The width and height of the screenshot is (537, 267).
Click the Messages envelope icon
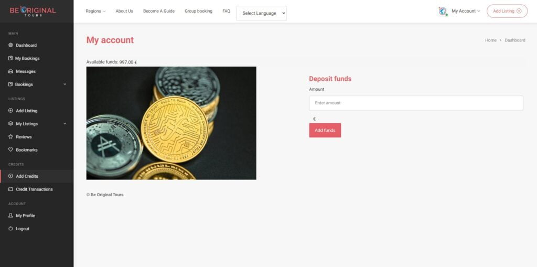10,71
